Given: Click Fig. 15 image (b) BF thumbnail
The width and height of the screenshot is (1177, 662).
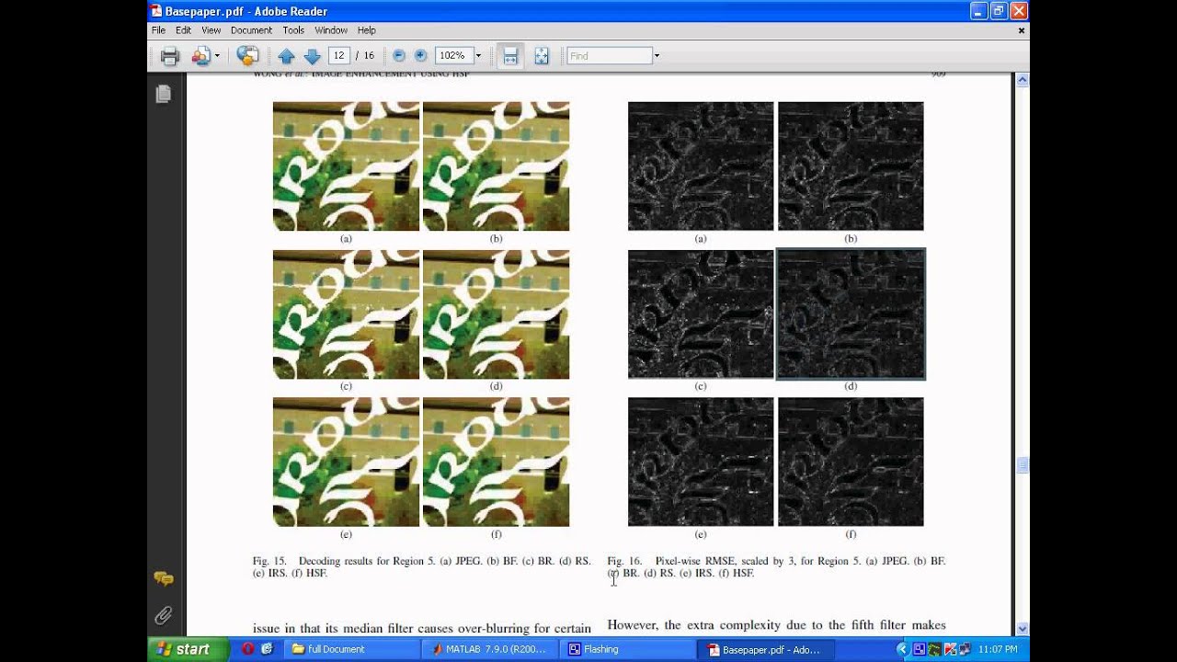Looking at the screenshot, I should tap(496, 166).
